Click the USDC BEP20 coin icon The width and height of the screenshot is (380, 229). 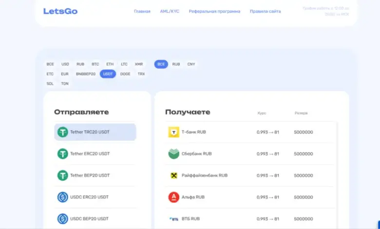[x=63, y=219]
